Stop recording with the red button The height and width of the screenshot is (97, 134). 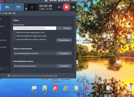pyautogui.click(x=66, y=7)
